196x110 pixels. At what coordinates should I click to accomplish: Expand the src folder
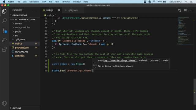[17, 35]
